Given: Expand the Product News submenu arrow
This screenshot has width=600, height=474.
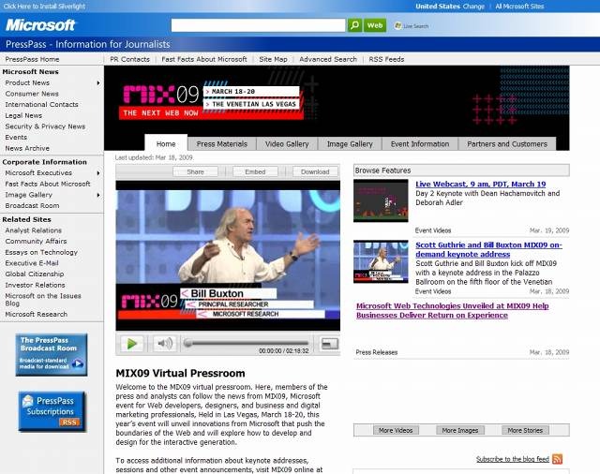Looking at the screenshot, I should tap(98, 83).
